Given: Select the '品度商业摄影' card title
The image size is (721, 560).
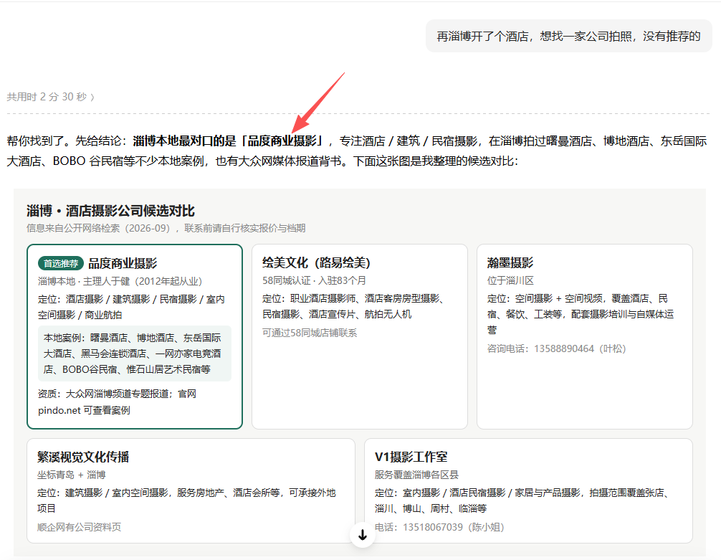Looking at the screenshot, I should 123,263.
